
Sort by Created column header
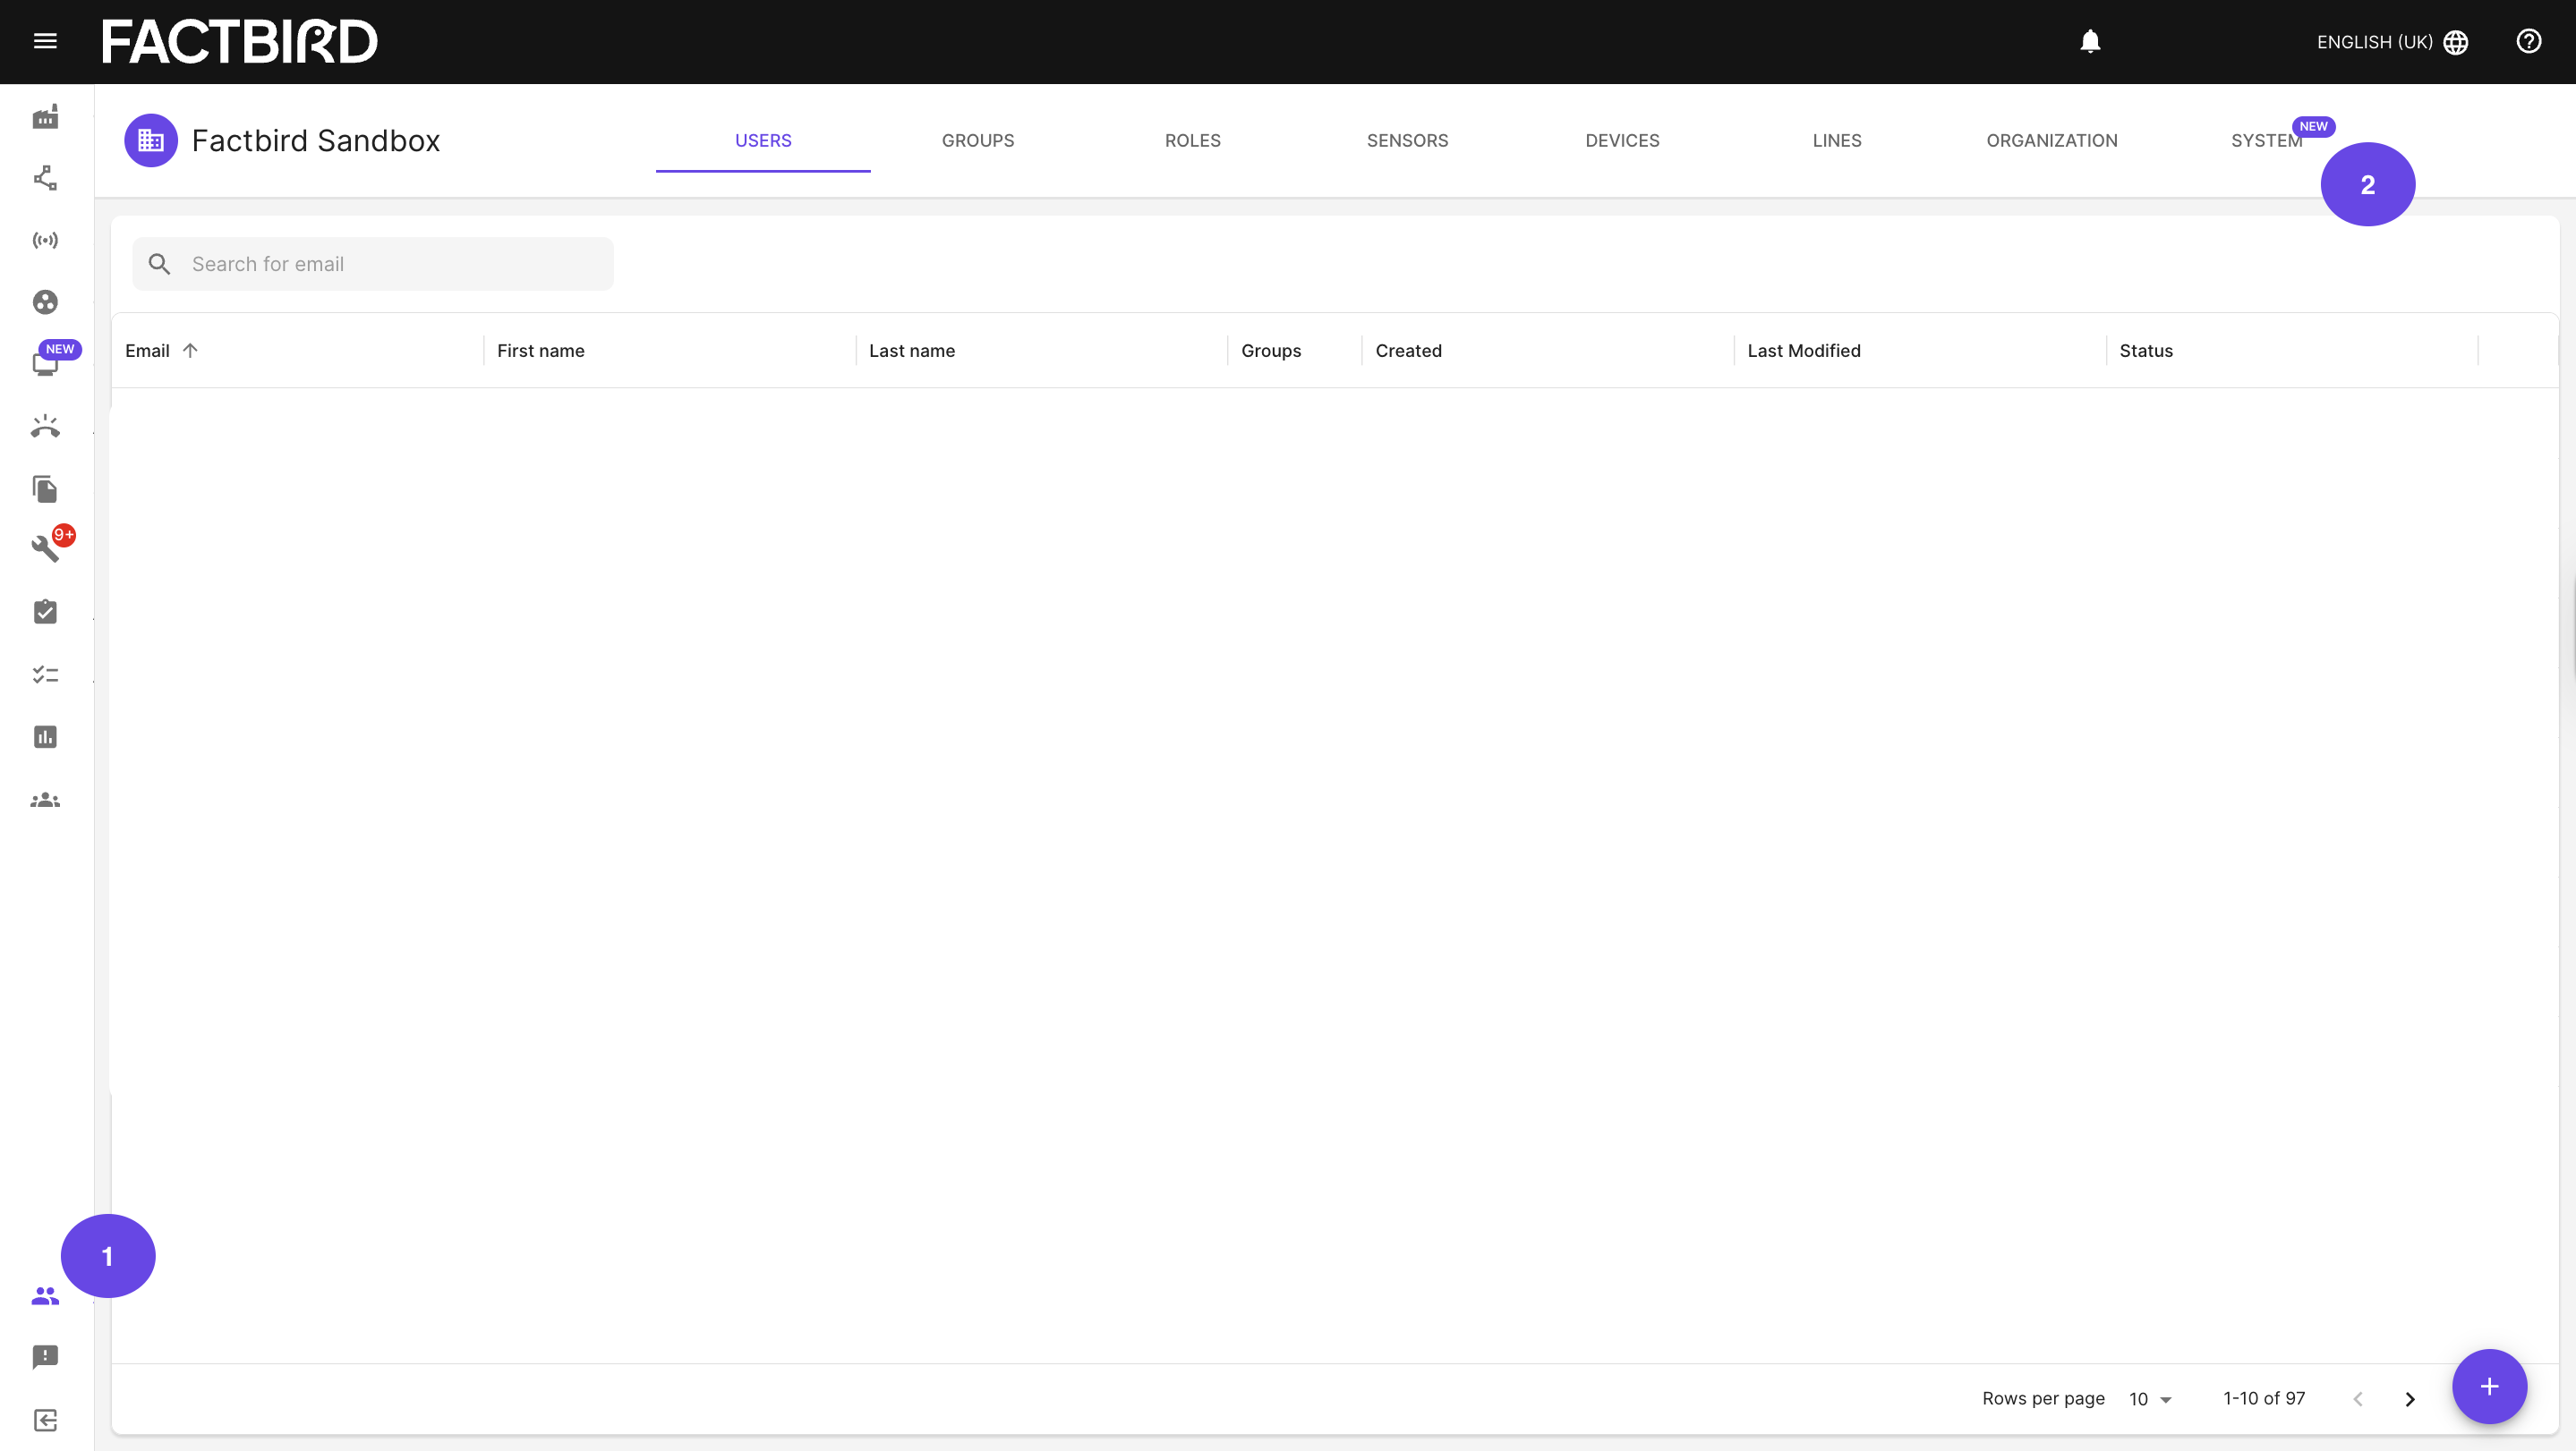click(x=1408, y=351)
